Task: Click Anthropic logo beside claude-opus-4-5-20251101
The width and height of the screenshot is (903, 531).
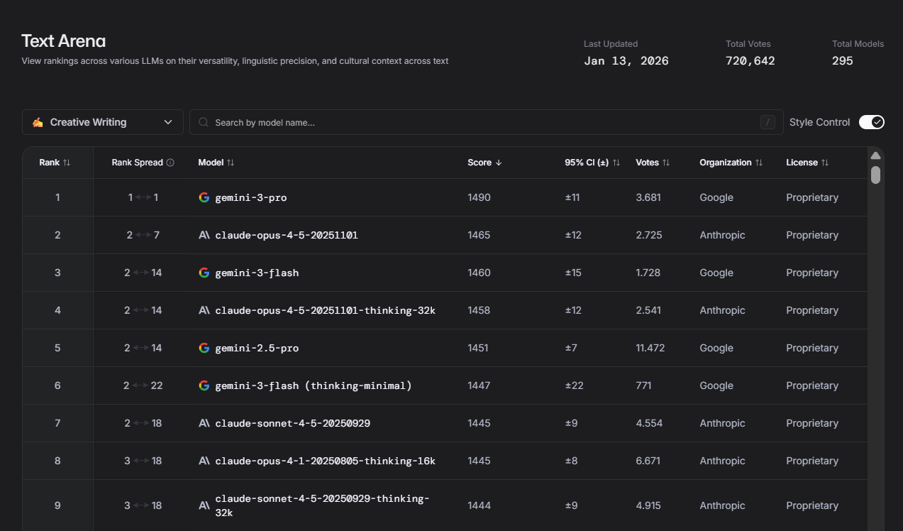Action: [204, 235]
